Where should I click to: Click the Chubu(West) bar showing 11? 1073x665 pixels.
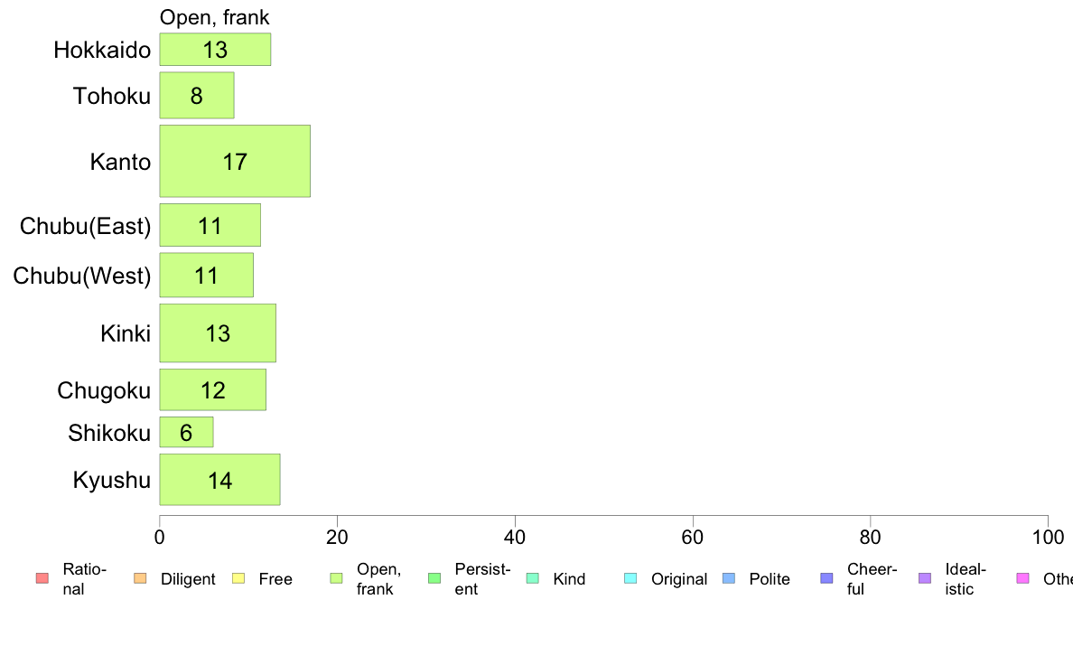(206, 275)
